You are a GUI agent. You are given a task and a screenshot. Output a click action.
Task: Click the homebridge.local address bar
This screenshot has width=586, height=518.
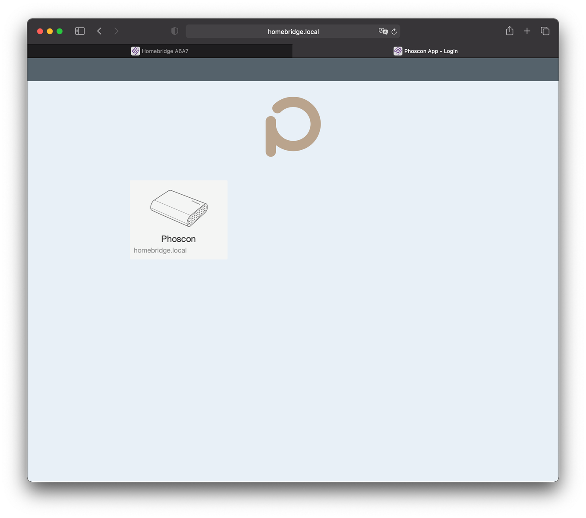[293, 32]
